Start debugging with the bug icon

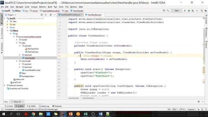pyautogui.click(x=189, y=11)
